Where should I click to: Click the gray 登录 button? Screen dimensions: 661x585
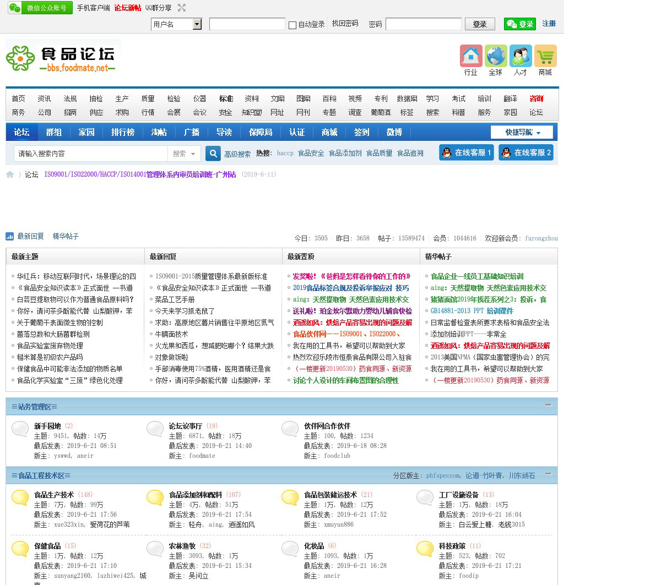pyautogui.click(x=480, y=24)
